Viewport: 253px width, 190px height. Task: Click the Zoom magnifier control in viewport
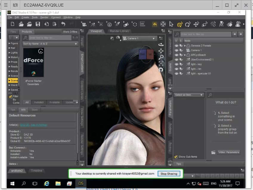click(x=161, y=57)
